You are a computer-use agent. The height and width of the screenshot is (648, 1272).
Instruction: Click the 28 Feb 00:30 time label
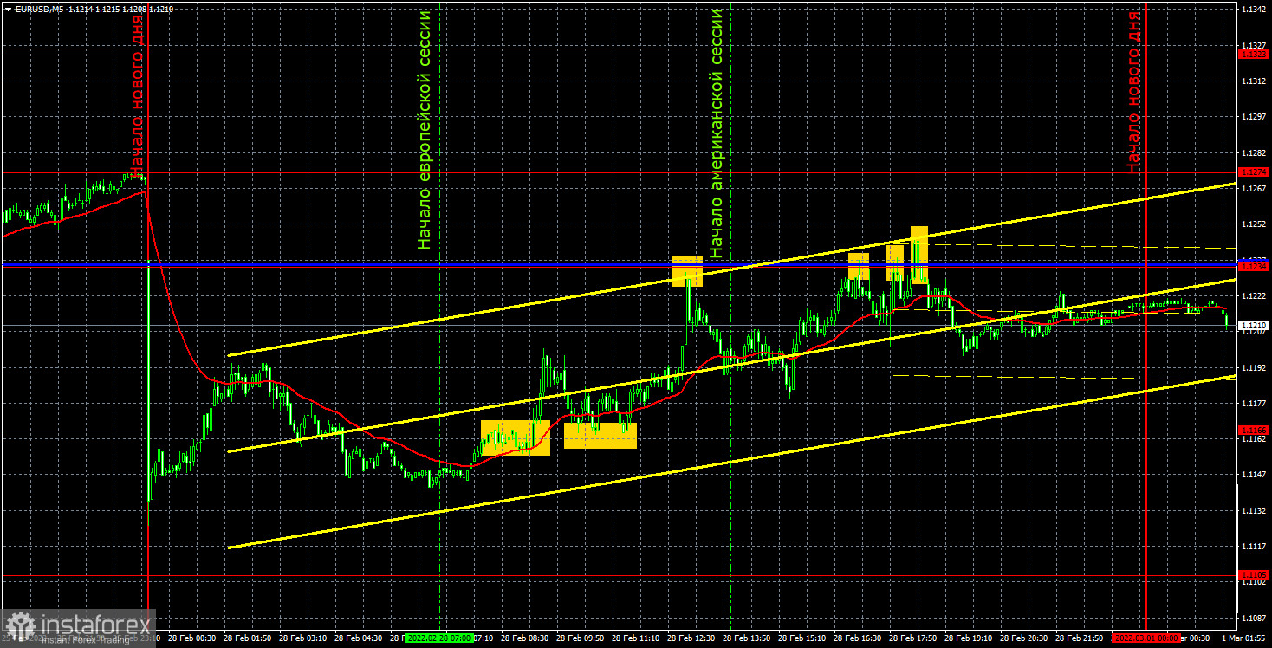click(191, 638)
